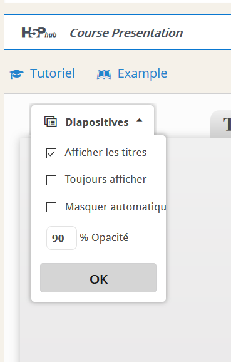Confirm settings with the OK button
This screenshot has width=231, height=362.
click(x=98, y=277)
